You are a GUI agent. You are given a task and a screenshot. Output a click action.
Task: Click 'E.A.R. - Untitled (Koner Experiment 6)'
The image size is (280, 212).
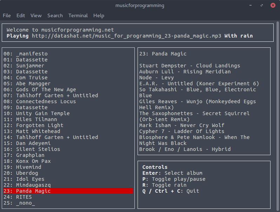tap(199, 84)
